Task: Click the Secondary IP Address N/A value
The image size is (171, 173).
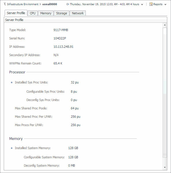Action: pyautogui.click(x=56, y=55)
